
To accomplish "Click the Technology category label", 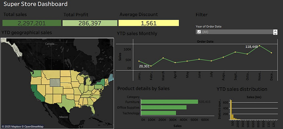I will coord(131,113).
